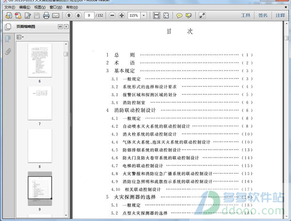
Task: Expand the thumbnails panel with right arrow
Action: point(66,27)
